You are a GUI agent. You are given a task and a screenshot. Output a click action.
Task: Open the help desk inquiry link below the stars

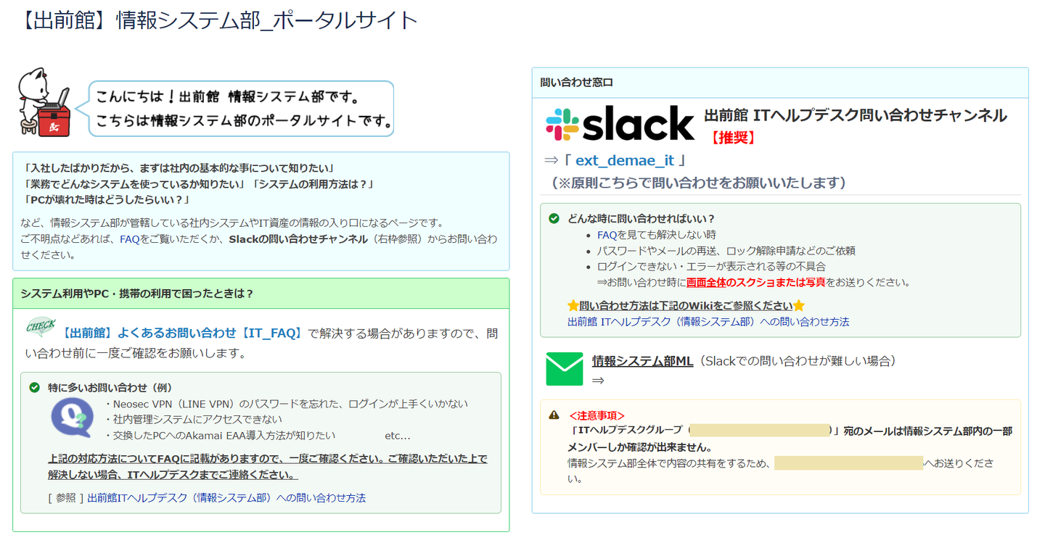pos(708,321)
